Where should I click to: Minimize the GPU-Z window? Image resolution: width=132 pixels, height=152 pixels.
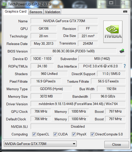pyautogui.click(x=103, y=3)
